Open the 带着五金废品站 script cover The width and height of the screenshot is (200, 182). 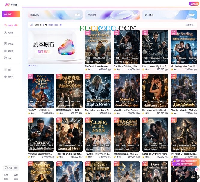click(127, 135)
